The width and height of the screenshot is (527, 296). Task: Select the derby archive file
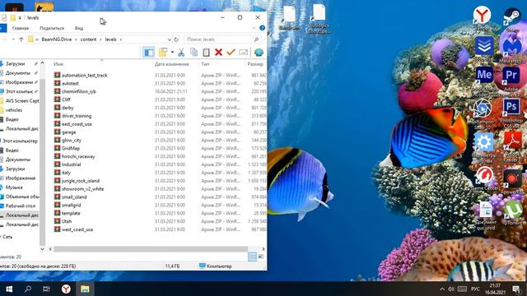click(x=68, y=108)
